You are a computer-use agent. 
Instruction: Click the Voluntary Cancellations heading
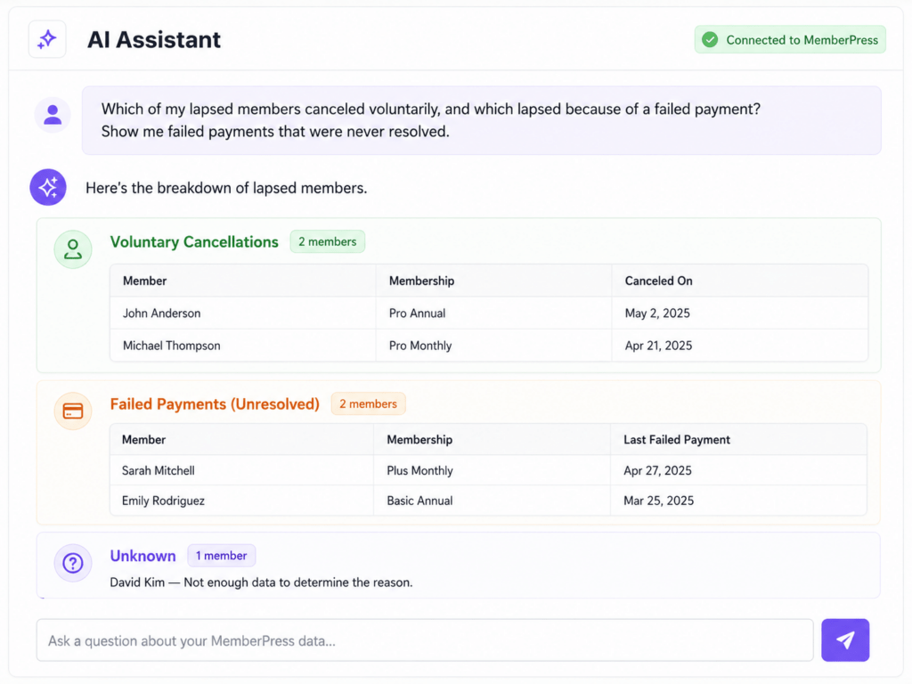pos(194,242)
